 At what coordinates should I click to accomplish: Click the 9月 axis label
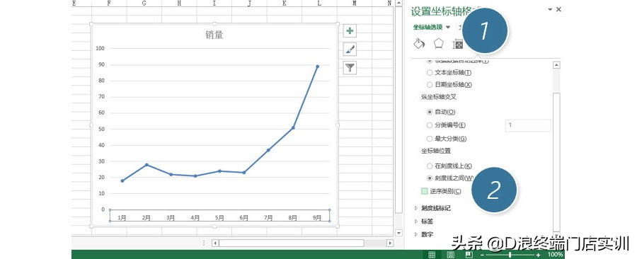tap(317, 218)
